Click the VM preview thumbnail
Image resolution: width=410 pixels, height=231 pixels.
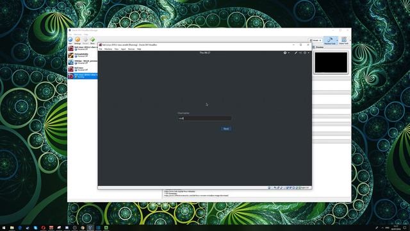(331, 62)
